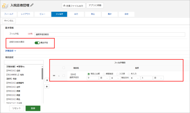190x113 pixels.
Task: Tick the header checkbox next to 項目名
Action: (x=64, y=68)
